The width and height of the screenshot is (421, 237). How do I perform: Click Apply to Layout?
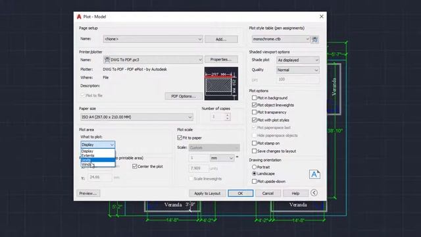point(207,193)
